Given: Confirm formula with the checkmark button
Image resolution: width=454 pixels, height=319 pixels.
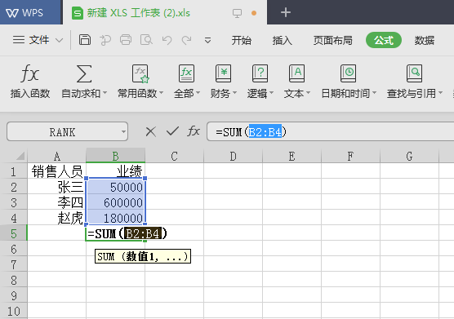Looking at the screenshot, I should 172,131.
